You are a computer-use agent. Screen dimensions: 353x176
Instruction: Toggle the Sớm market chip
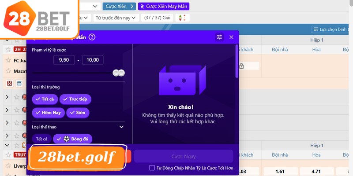[x=78, y=113]
